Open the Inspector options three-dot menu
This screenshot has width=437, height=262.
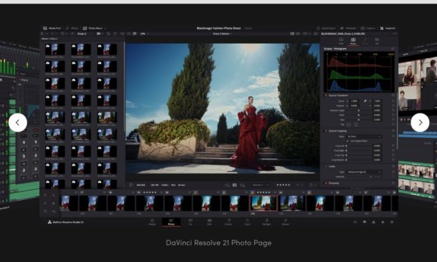[394, 33]
